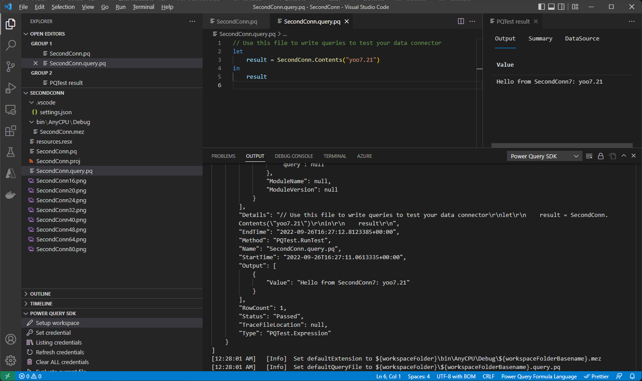Collapse the SECONDCONN folder section
Screen dimensions: 642x381
[26, 93]
